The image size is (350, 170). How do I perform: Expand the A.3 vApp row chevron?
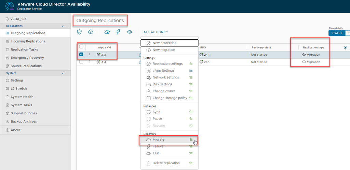point(90,54)
